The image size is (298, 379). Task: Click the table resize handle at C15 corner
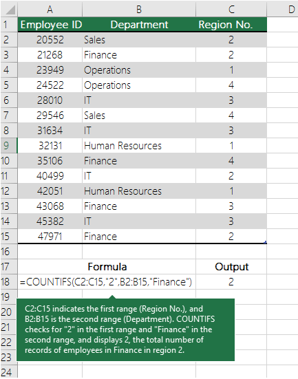pyautogui.click(x=266, y=242)
